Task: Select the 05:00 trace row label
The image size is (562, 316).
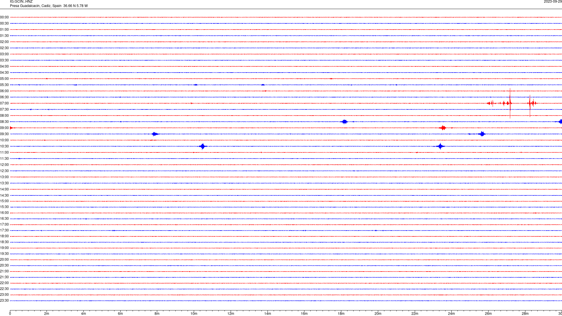Action: (4, 79)
